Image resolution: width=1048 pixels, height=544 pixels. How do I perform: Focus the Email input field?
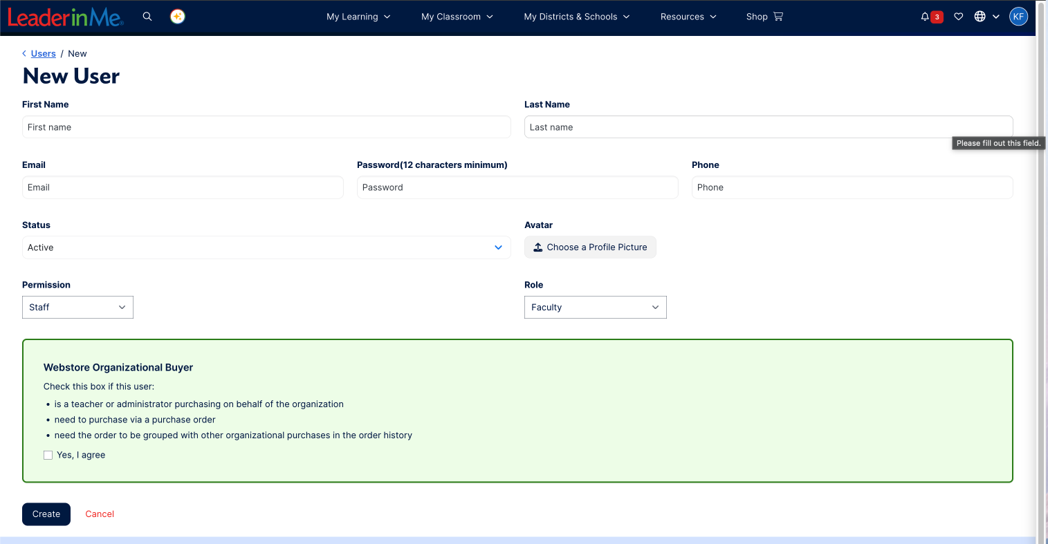coord(183,187)
